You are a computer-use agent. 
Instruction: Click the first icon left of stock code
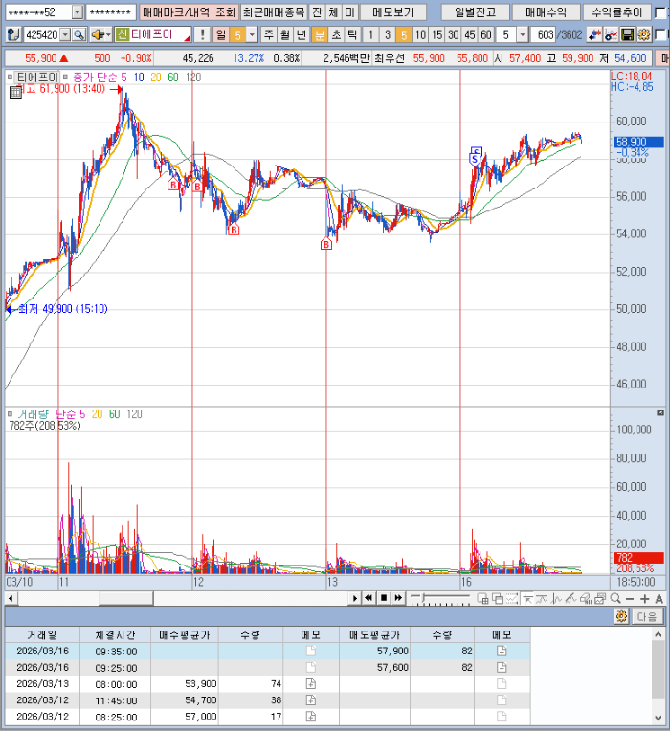tap(13, 34)
